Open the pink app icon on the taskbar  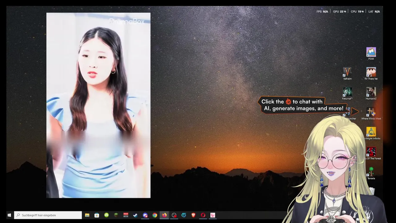tap(213, 215)
